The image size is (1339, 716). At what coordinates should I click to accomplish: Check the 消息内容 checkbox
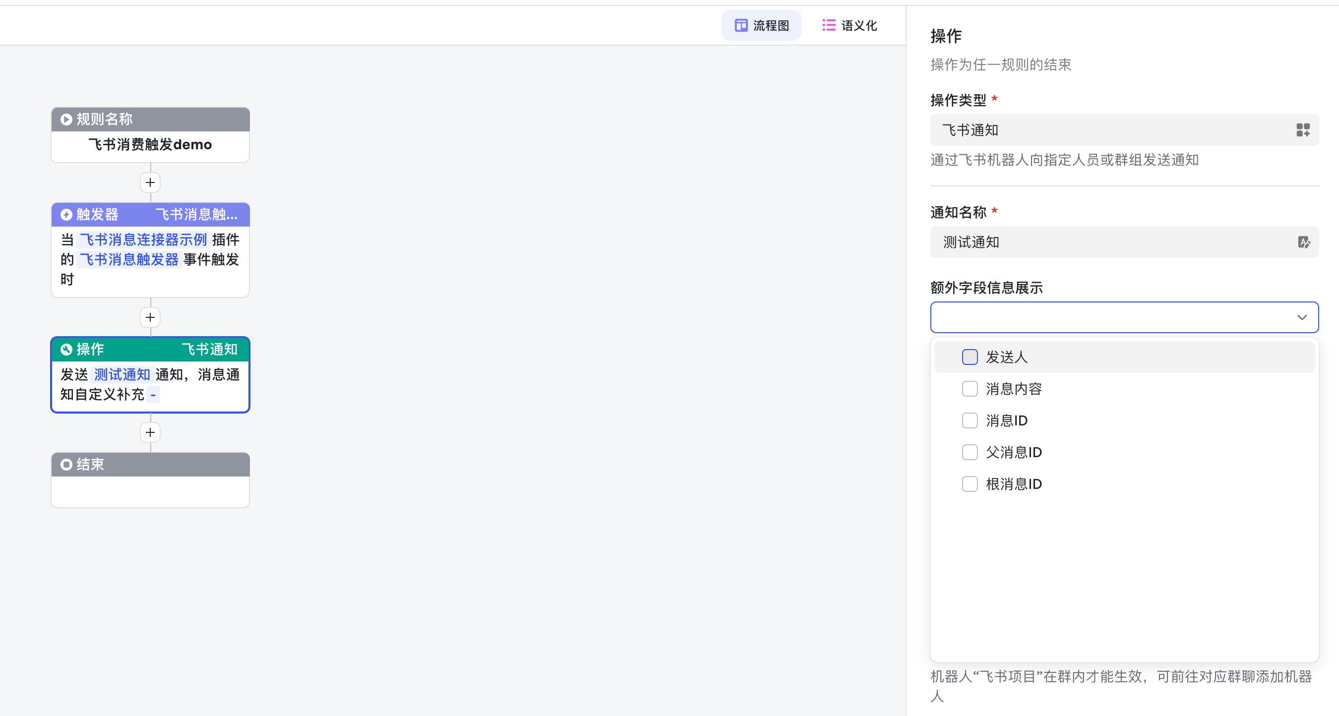coord(970,389)
